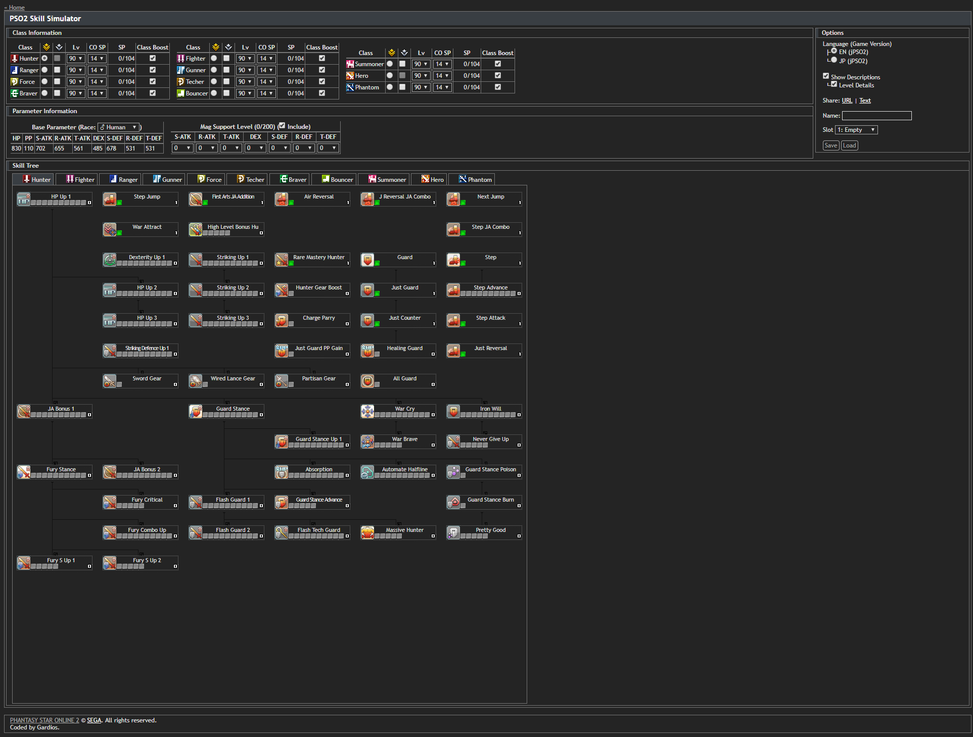
Task: Select the War Cry skill icon
Action: pyautogui.click(x=367, y=411)
